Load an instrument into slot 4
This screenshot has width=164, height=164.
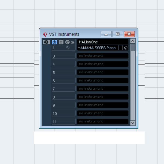[103, 64]
